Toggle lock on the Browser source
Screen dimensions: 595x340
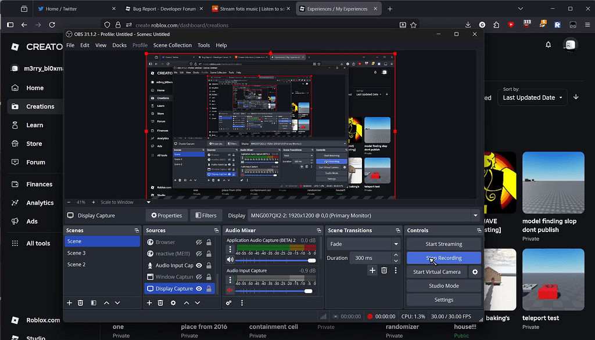[209, 242]
